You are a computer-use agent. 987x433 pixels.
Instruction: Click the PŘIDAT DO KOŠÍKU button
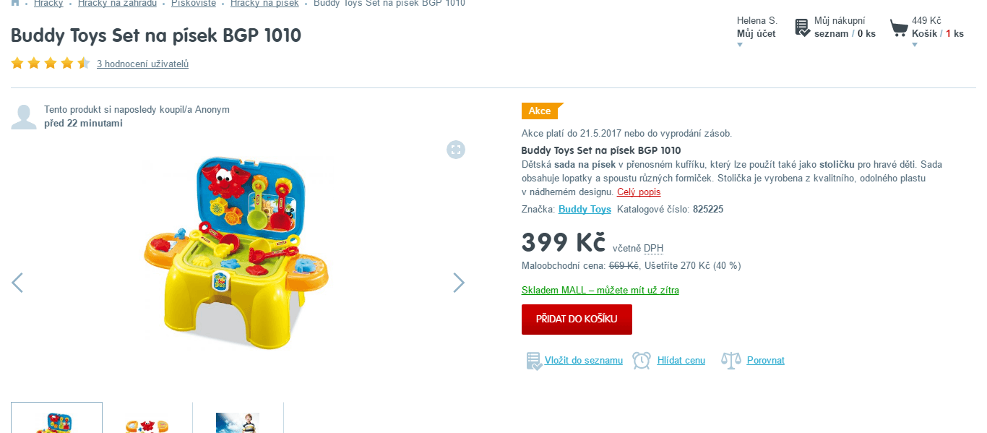pyautogui.click(x=577, y=319)
